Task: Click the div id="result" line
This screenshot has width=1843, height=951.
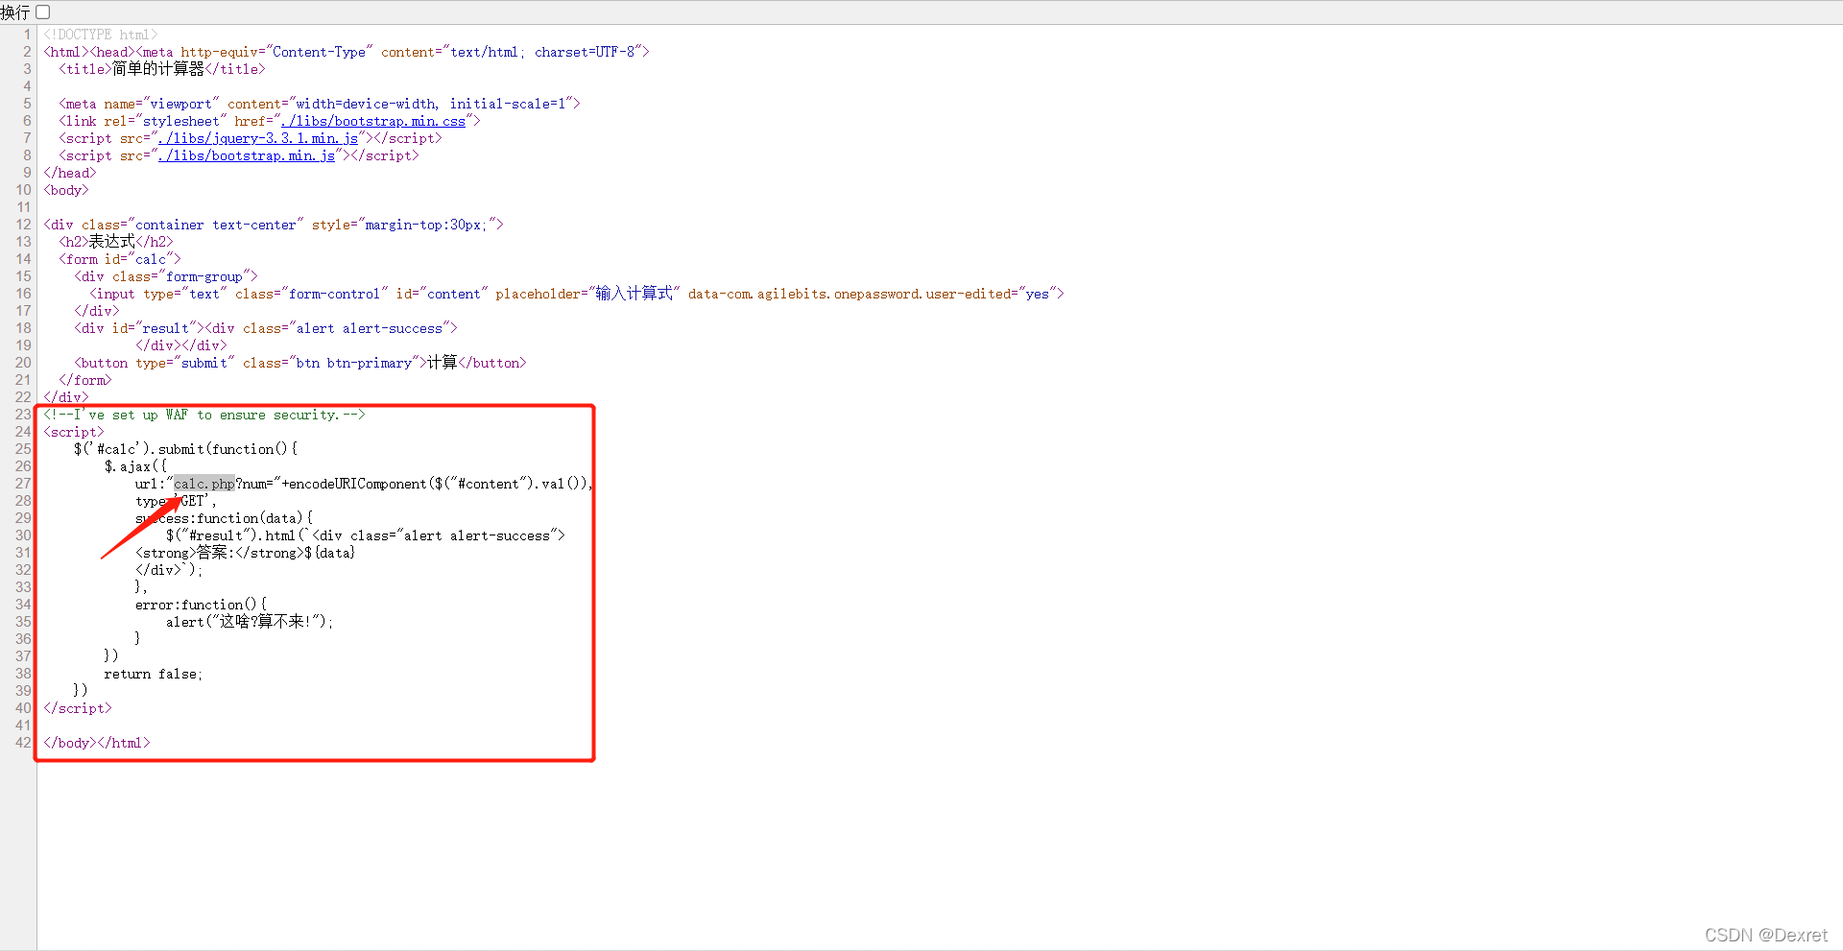Action: click(x=266, y=328)
